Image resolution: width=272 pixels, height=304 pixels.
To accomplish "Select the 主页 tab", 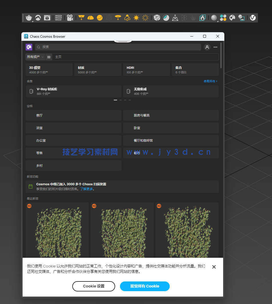I will click(58, 57).
